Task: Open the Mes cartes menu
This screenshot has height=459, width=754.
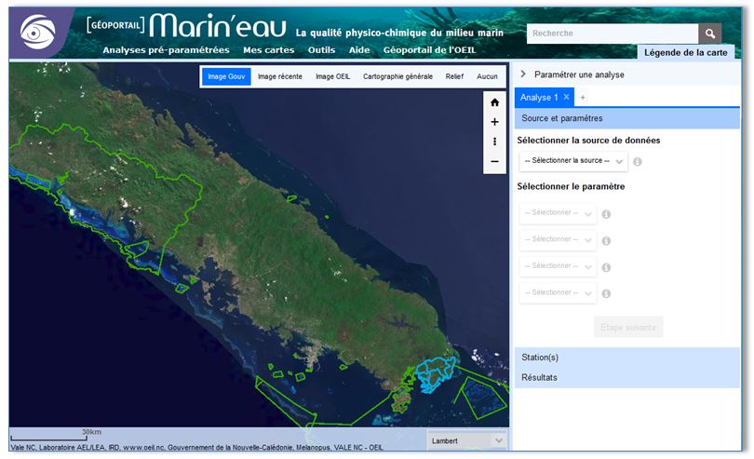Action: point(268,50)
